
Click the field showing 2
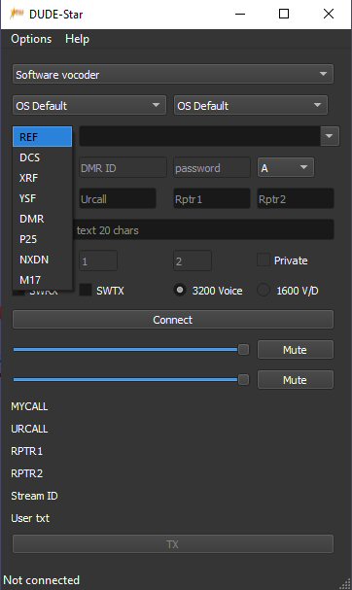193,260
